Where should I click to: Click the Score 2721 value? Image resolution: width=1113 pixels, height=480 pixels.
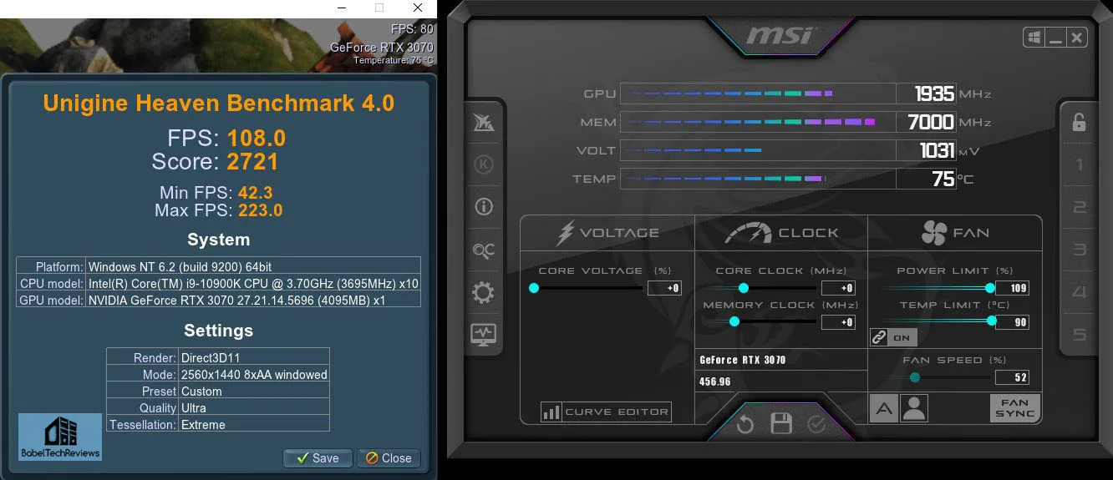(x=252, y=161)
